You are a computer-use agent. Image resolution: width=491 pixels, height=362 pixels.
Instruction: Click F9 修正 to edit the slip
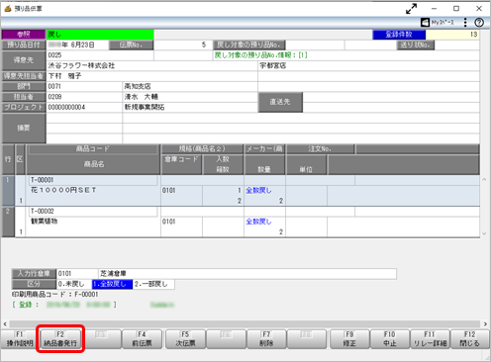349,339
